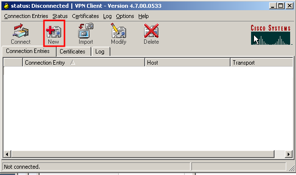Click the 'Not connected.' status bar text
The height and width of the screenshot is (175, 296).
click(22, 167)
